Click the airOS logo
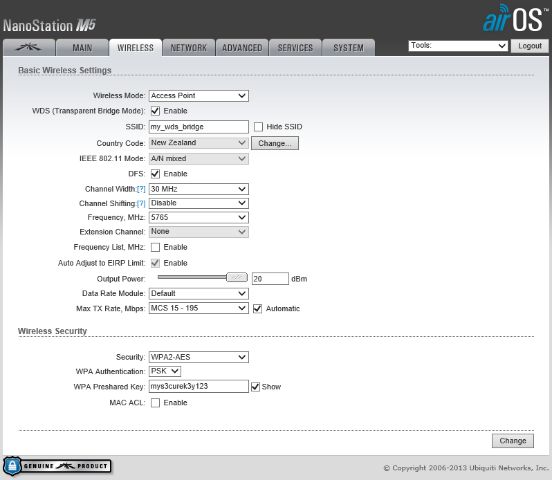 515,18
